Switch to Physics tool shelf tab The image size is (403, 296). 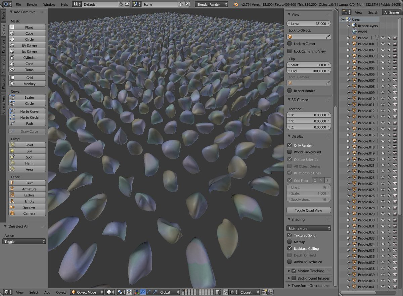point(3,83)
